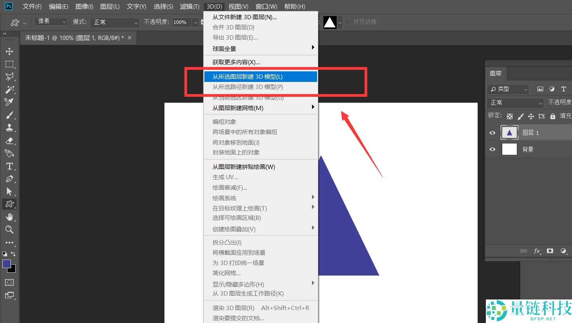The width and height of the screenshot is (572, 323).
Task: Enable the 对齐边缘 checkbox
Action: pyautogui.click(x=347, y=22)
